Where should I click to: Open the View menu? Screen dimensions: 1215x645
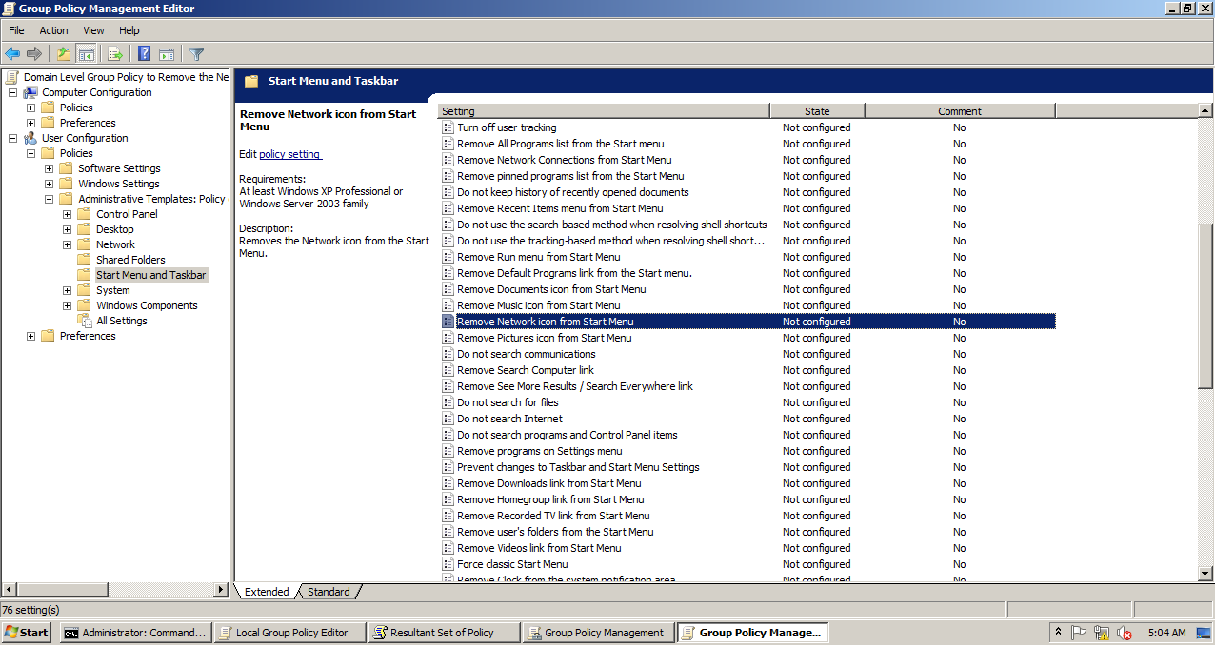(x=92, y=29)
